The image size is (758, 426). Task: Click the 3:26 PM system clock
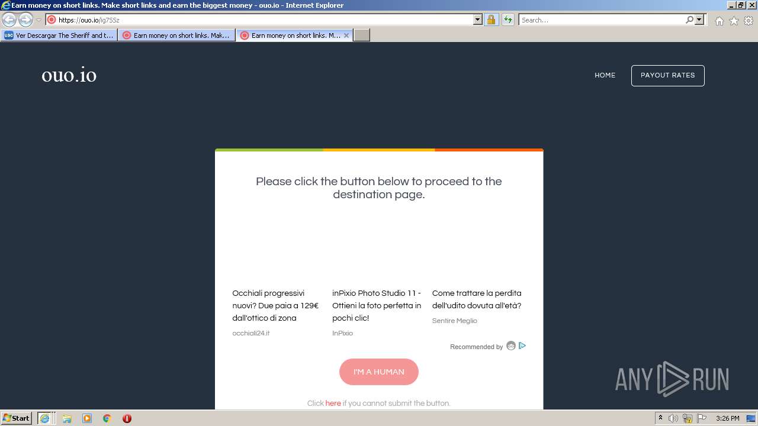[727, 418]
